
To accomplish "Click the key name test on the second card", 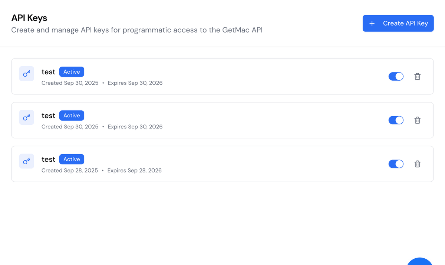I will tap(48, 115).
